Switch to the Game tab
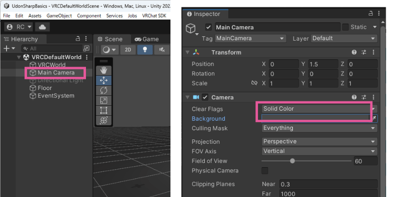The width and height of the screenshot is (393, 197). tap(146, 39)
